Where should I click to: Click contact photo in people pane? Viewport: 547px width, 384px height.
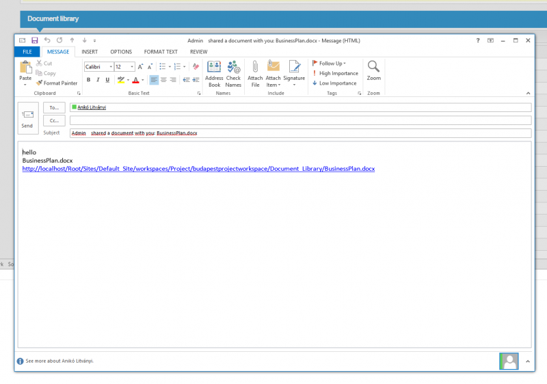coord(509,361)
